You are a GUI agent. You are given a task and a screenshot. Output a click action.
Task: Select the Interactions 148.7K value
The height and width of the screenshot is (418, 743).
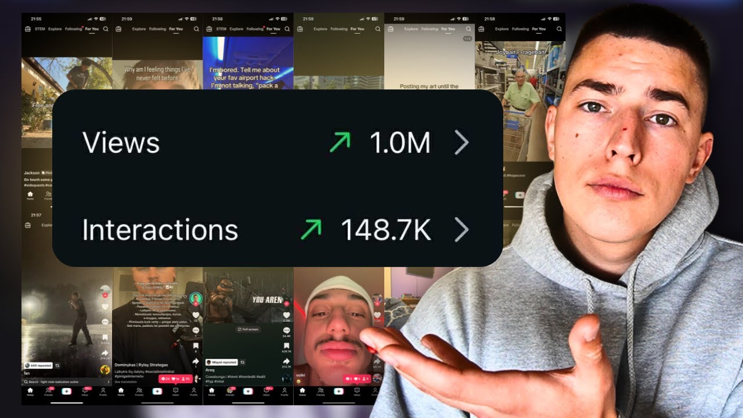point(385,230)
